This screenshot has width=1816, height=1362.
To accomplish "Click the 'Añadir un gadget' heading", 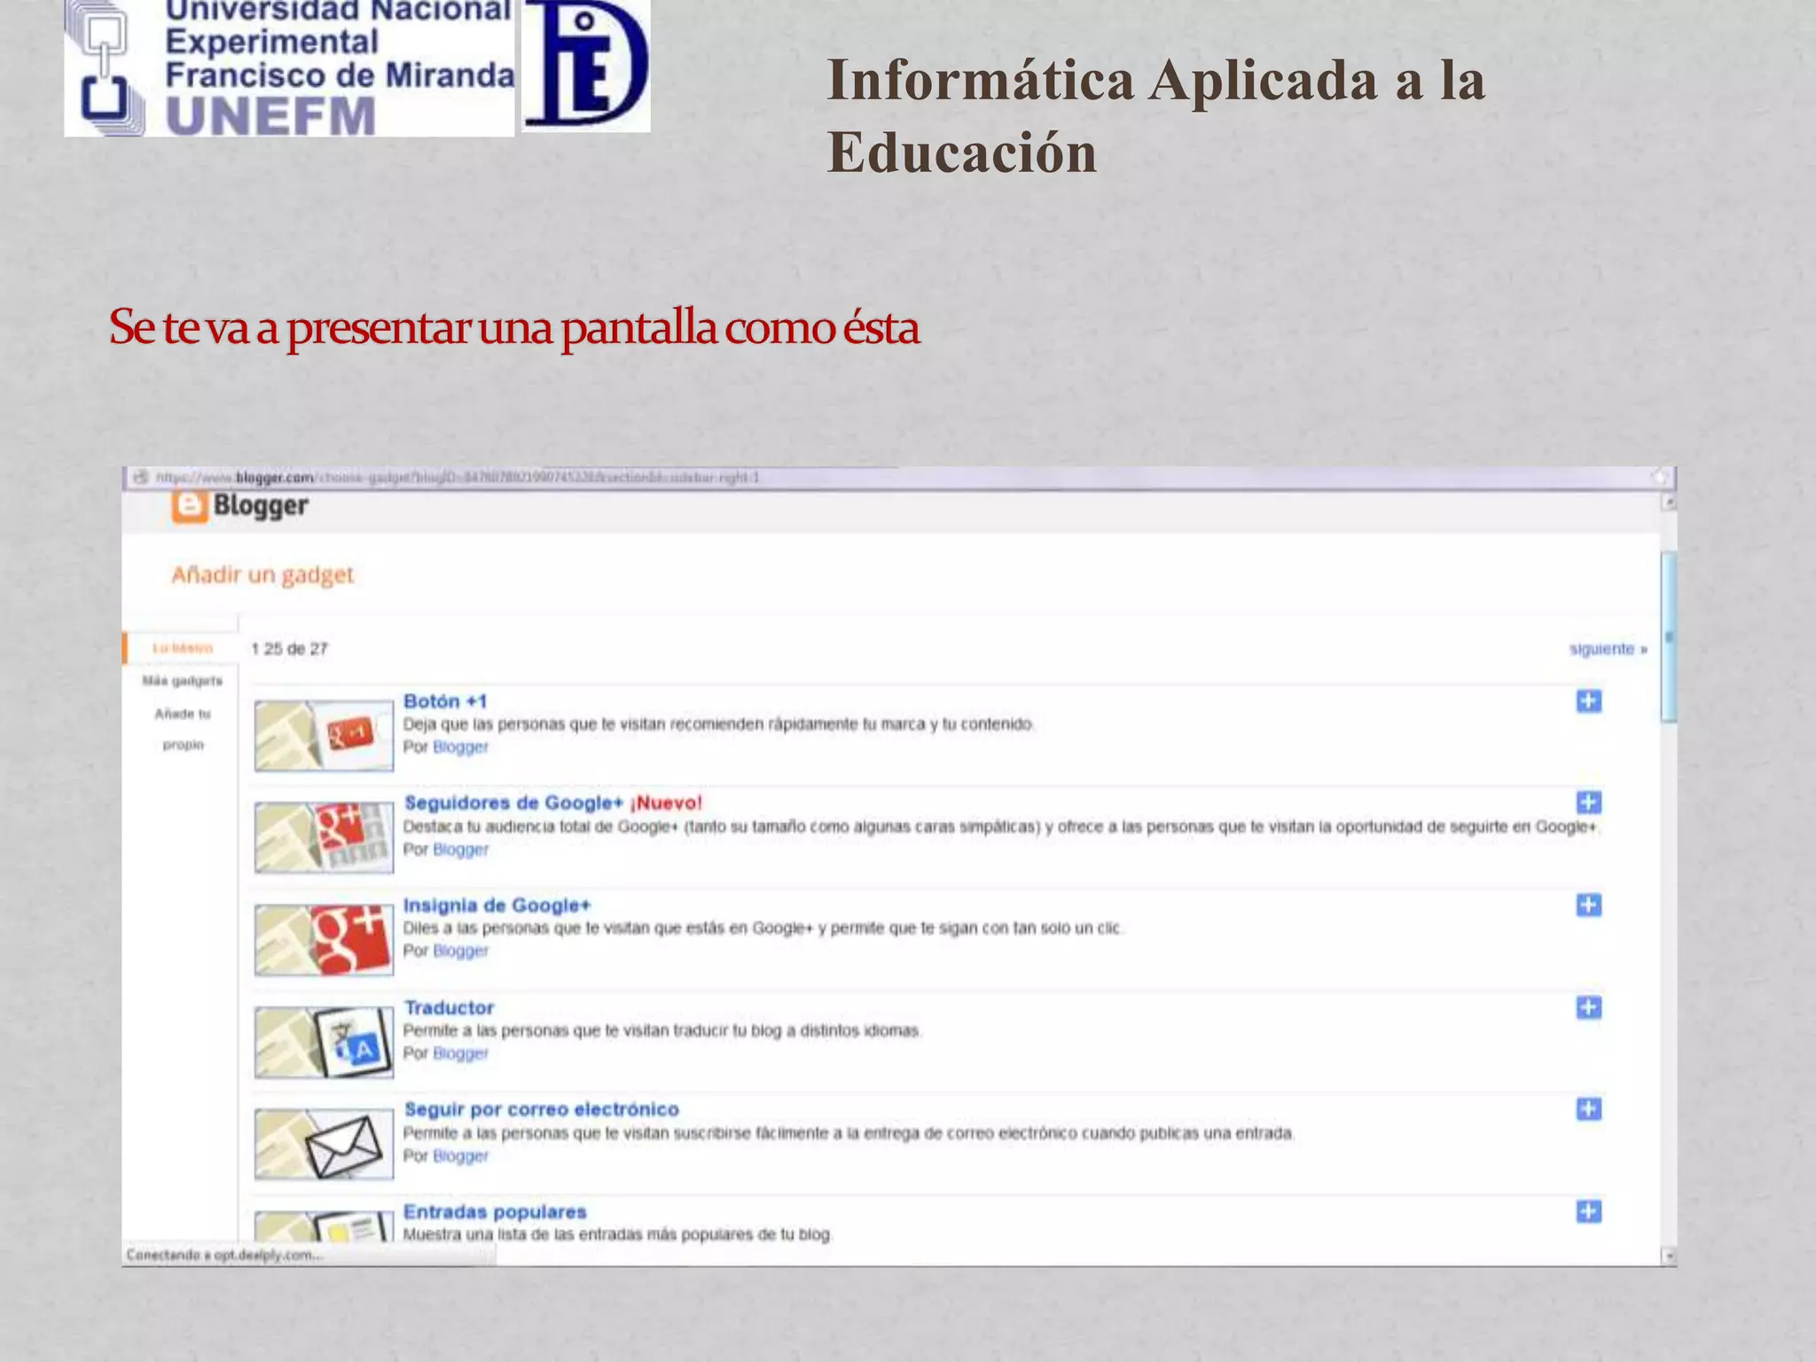I will click(x=262, y=575).
